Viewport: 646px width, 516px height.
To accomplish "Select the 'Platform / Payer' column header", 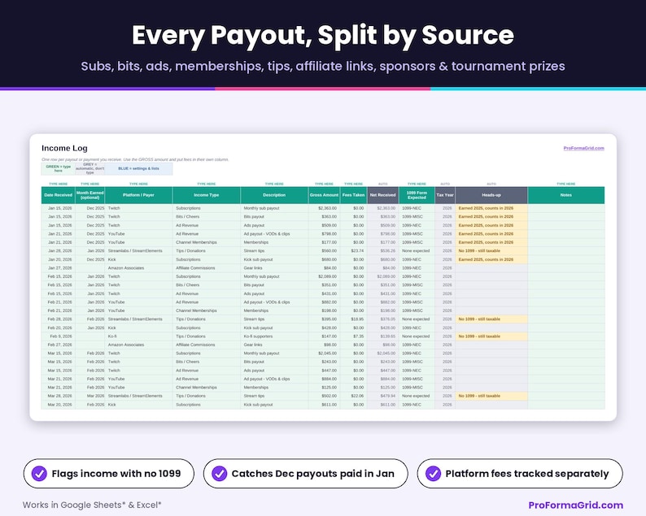I will click(x=138, y=195).
